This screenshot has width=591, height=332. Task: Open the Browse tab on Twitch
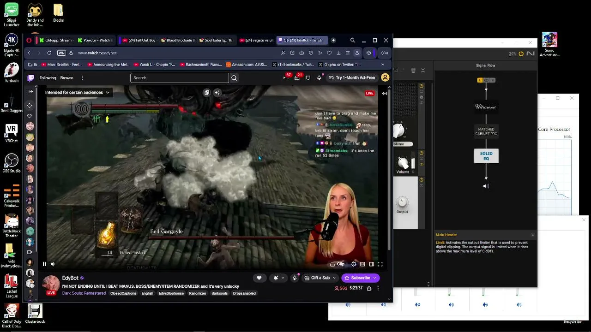pos(66,78)
